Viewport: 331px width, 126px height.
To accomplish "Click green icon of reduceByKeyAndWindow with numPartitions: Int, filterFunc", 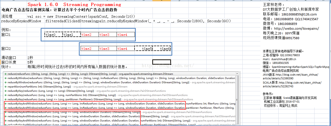I will (x=5, y=104).
